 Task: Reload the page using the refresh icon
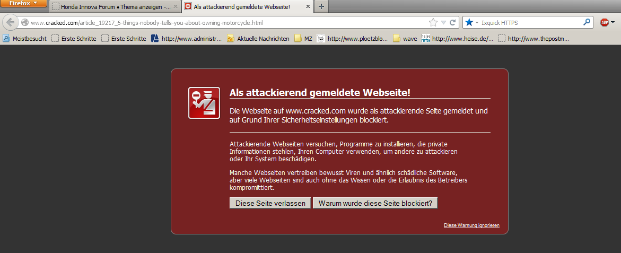pos(452,23)
